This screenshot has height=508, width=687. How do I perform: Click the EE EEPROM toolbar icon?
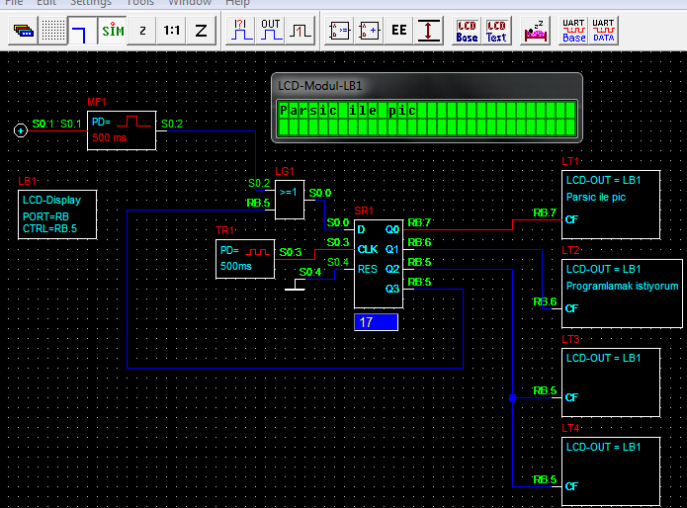(398, 31)
